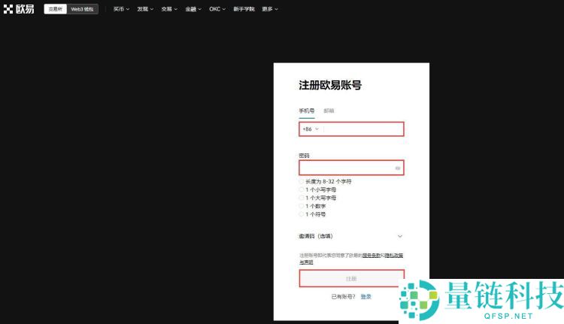Open the 服务条款 link
The height and width of the screenshot is (324, 564).
(371, 256)
